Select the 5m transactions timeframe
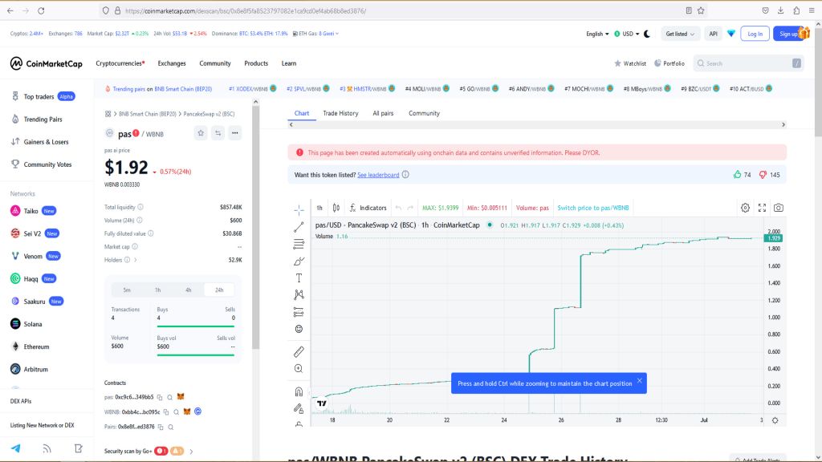 click(x=127, y=290)
